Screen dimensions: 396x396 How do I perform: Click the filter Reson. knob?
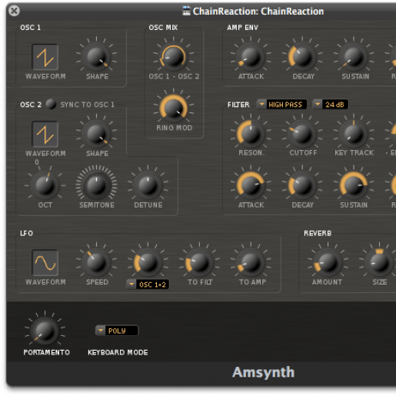click(251, 134)
